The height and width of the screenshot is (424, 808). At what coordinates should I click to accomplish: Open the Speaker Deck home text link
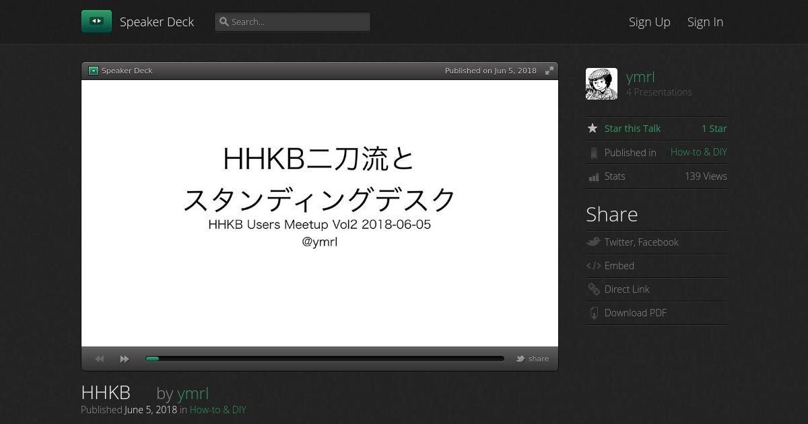(157, 22)
